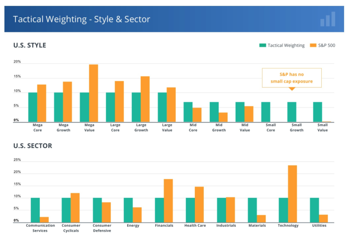Click the orange Technology sector bar

292,194
